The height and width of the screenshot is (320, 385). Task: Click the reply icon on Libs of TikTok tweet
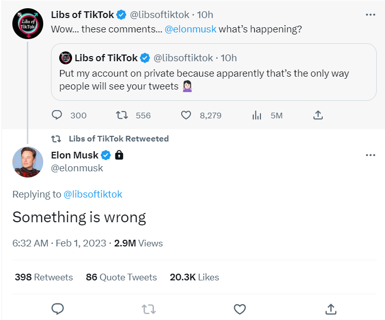tap(58, 115)
